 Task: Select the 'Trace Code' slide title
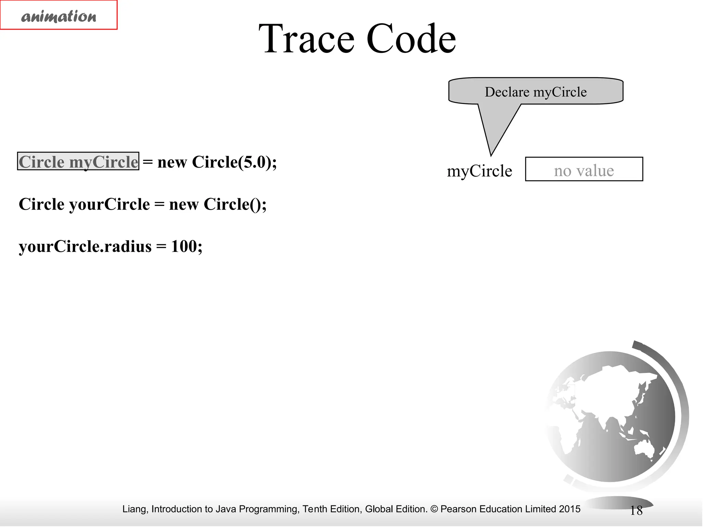[357, 38]
